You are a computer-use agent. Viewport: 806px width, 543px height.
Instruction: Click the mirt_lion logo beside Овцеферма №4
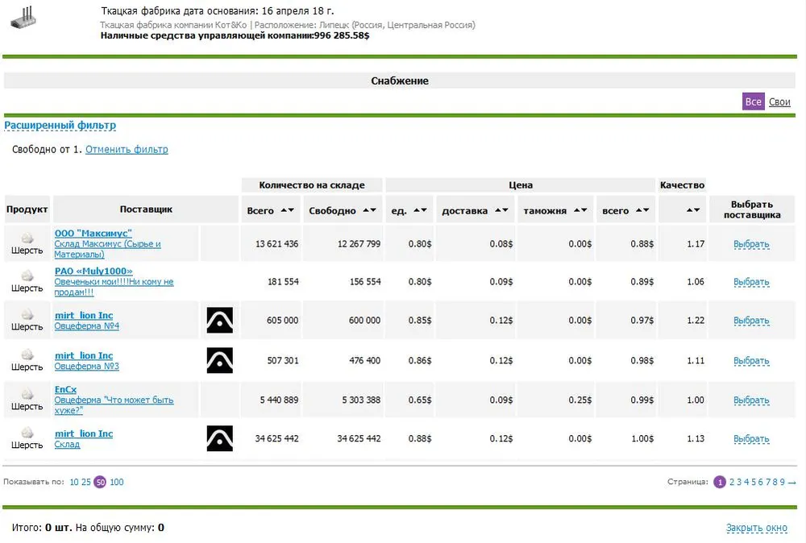(x=219, y=320)
